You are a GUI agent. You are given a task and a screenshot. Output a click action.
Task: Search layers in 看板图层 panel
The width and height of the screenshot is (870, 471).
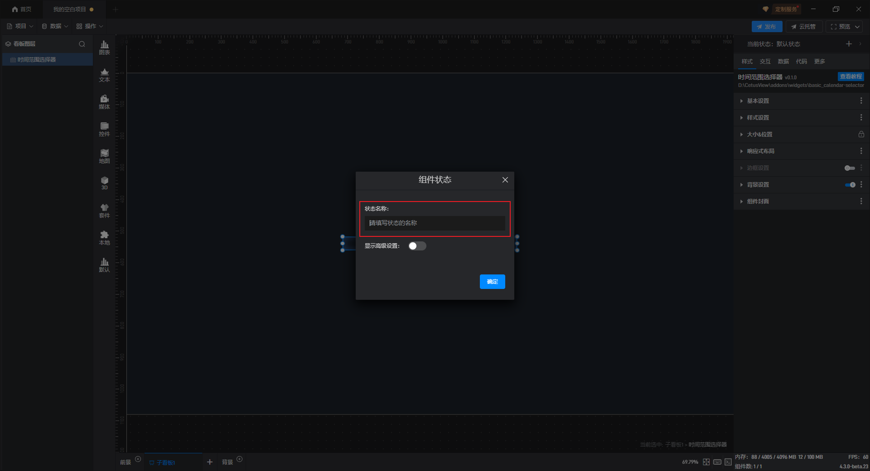click(x=82, y=44)
